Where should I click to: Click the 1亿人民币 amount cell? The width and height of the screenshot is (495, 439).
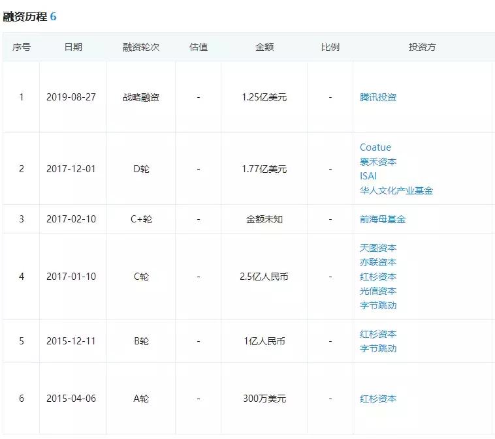click(264, 341)
